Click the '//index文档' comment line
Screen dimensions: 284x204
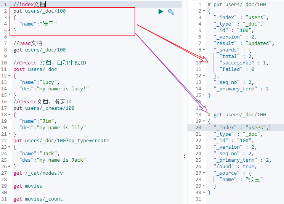pyautogui.click(x=29, y=4)
